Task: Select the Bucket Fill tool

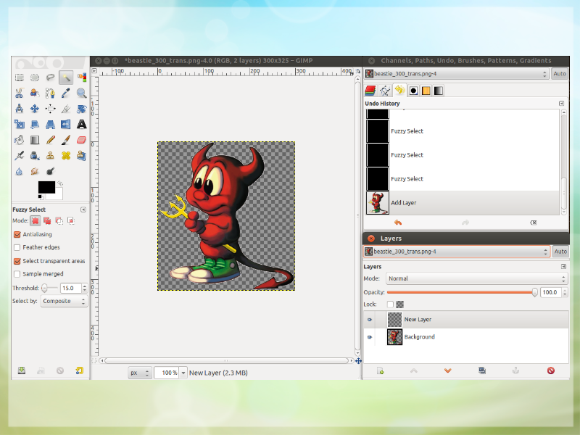Action: [x=20, y=140]
